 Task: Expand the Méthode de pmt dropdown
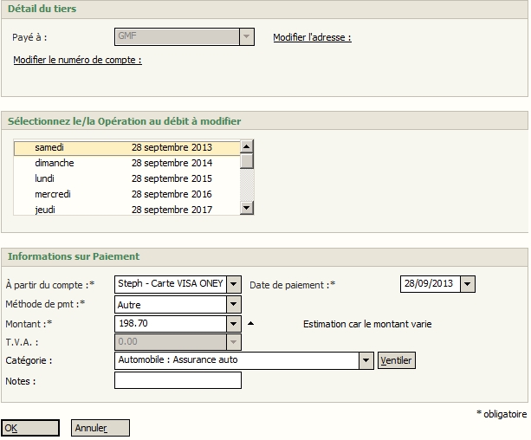[x=233, y=305]
